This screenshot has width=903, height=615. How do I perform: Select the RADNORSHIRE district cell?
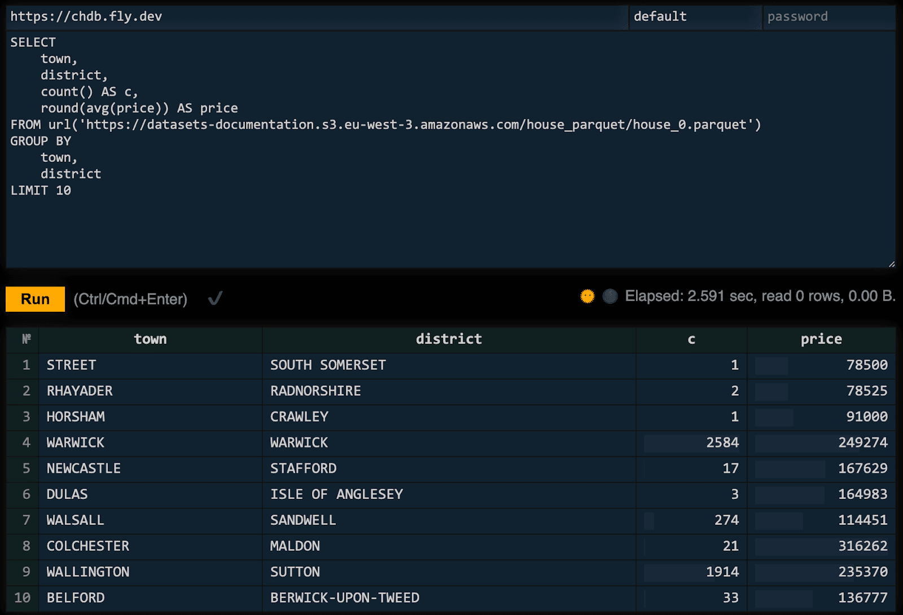tap(315, 391)
